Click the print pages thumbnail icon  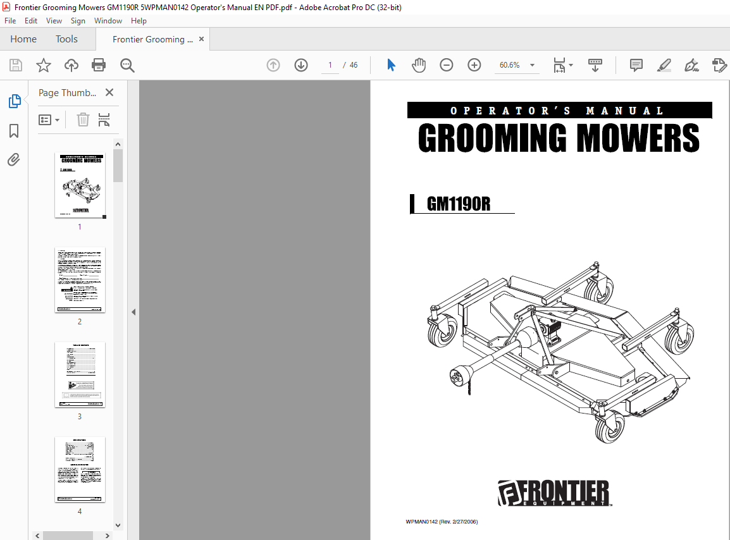tap(104, 120)
